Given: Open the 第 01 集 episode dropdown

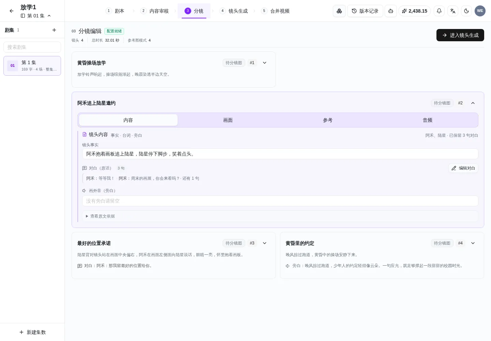Looking at the screenshot, I should 36,16.
